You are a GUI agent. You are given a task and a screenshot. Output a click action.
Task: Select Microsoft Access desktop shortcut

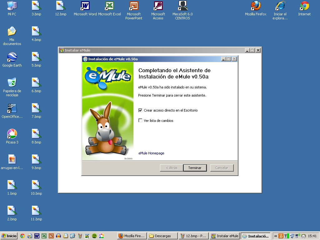coord(158,10)
